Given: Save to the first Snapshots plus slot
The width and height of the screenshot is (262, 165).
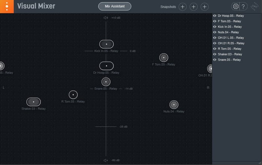Looking at the screenshot, I should click(x=183, y=7).
